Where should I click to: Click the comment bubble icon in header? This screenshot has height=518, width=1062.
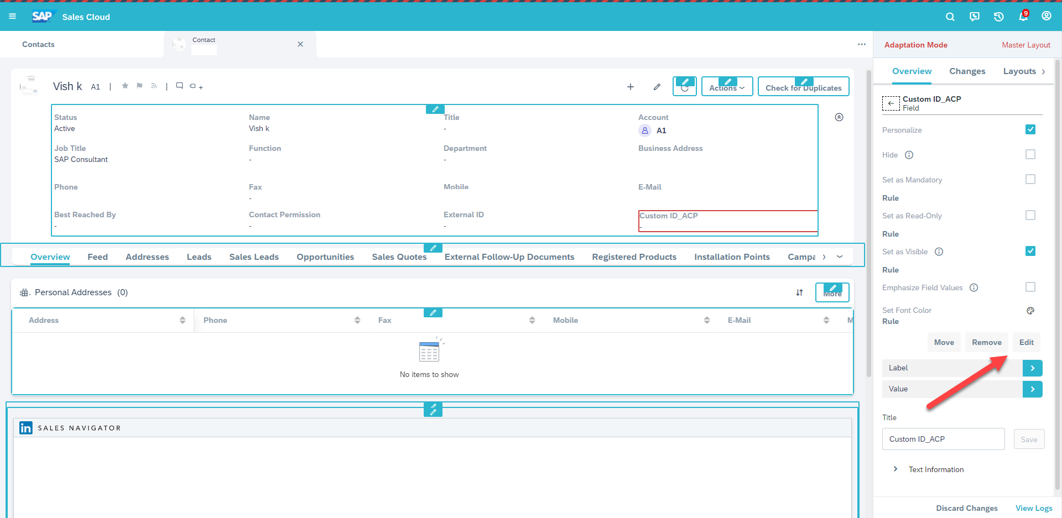(179, 86)
